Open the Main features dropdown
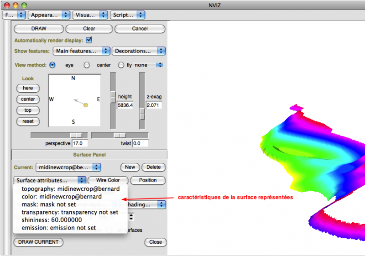 click(81, 51)
